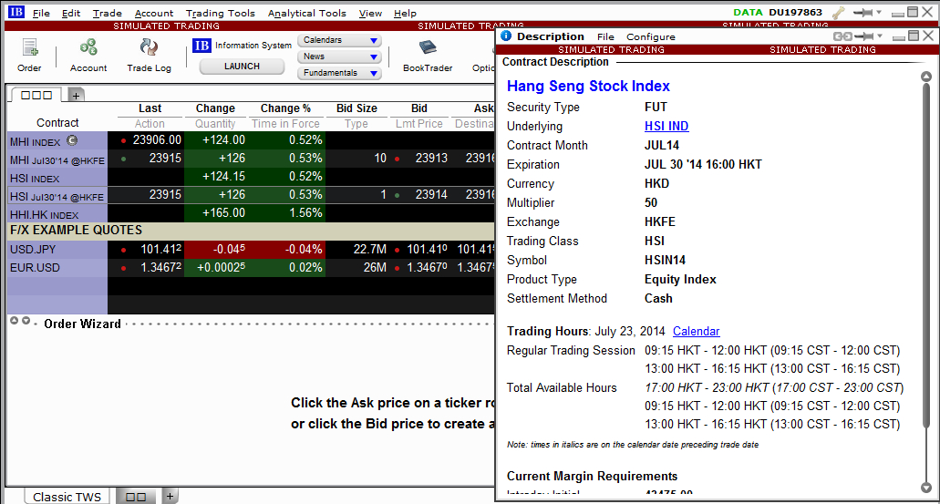Click the pin icon in Description window
The height and width of the screenshot is (504, 940).
click(863, 36)
